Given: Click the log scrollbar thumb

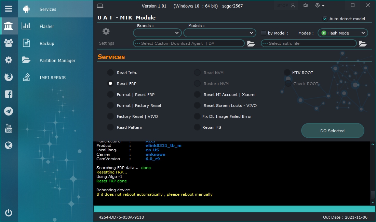Looking at the screenshot, I should [x=373, y=195].
